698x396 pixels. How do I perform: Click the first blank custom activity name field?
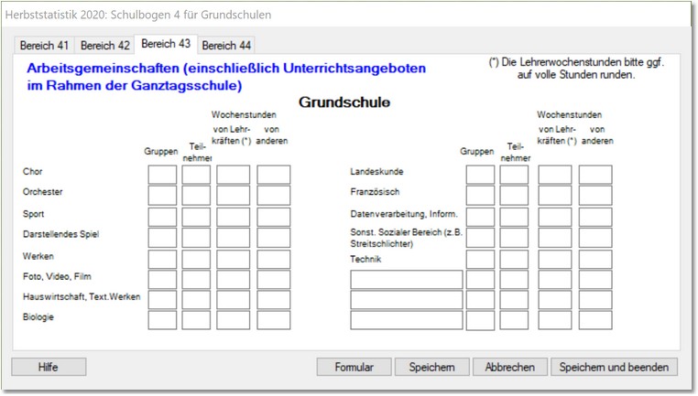click(406, 280)
